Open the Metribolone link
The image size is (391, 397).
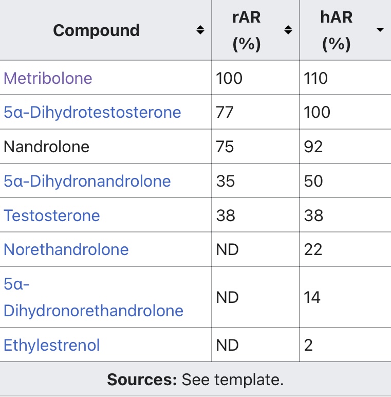(48, 78)
